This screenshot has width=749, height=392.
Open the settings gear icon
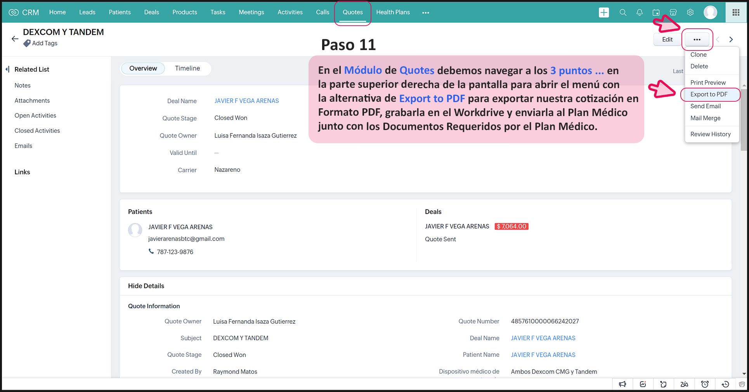click(x=690, y=12)
